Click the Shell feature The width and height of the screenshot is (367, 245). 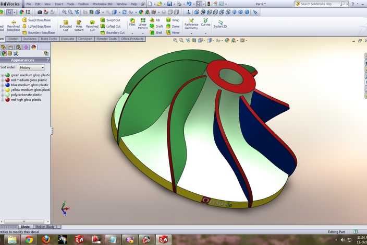point(156,32)
